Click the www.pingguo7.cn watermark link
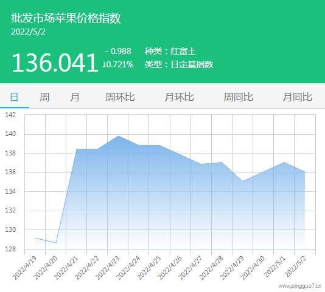325x292 pixels. [x=300, y=286]
